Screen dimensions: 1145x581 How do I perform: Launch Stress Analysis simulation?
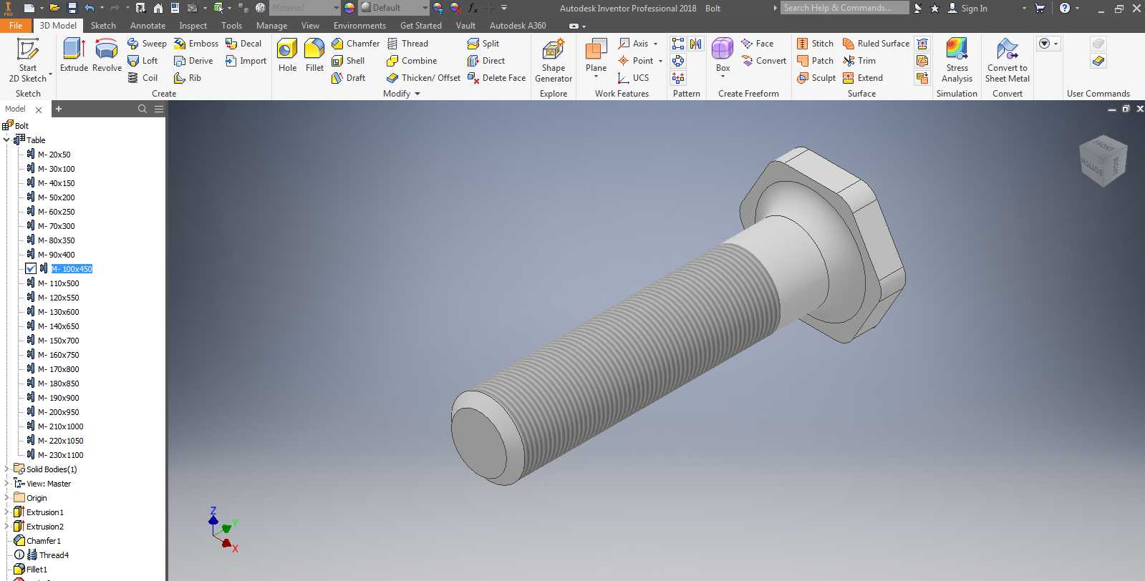957,61
